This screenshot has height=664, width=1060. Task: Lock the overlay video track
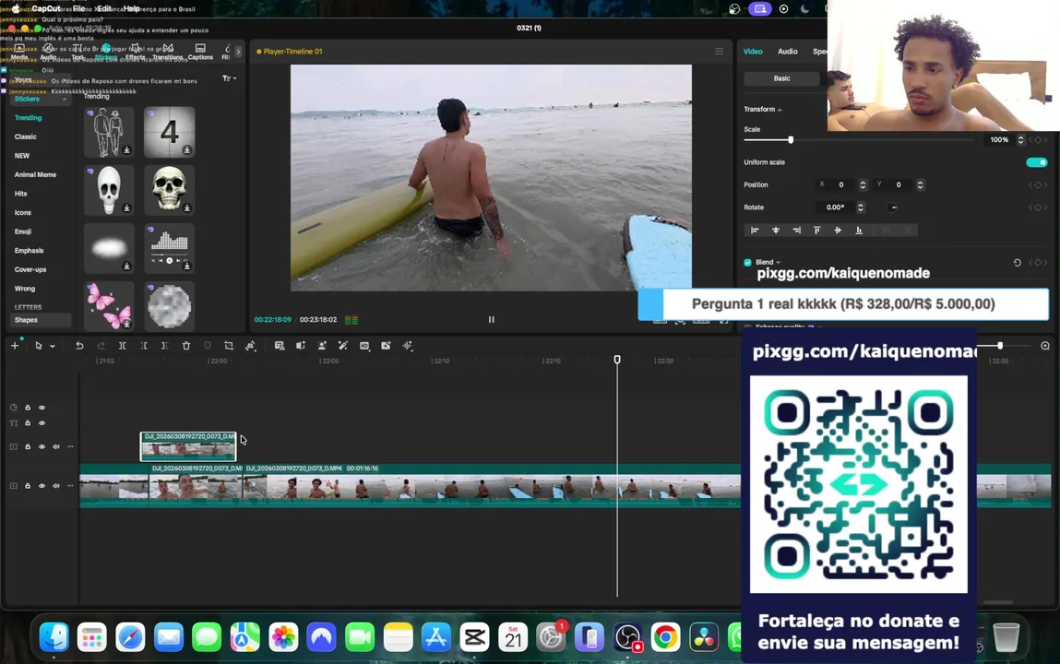pos(28,446)
